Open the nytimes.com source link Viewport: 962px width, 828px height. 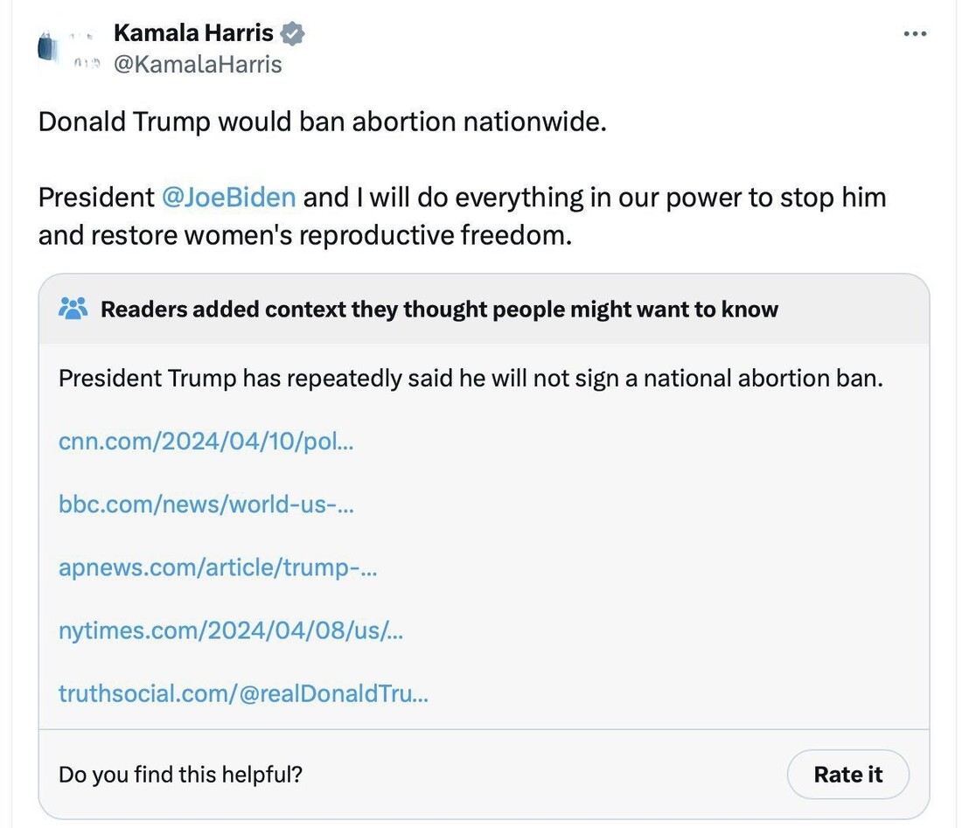(231, 630)
